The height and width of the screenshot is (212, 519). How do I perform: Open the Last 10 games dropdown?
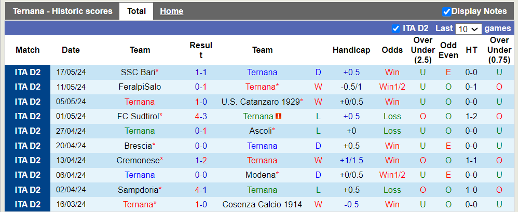469,29
